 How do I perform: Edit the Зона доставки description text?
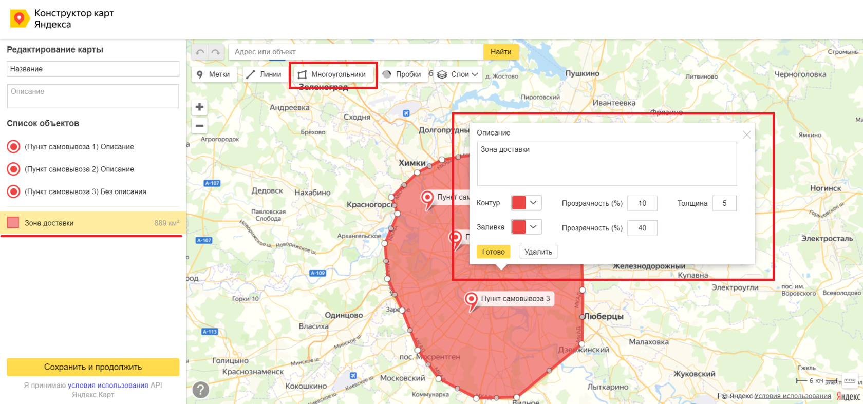click(x=607, y=164)
